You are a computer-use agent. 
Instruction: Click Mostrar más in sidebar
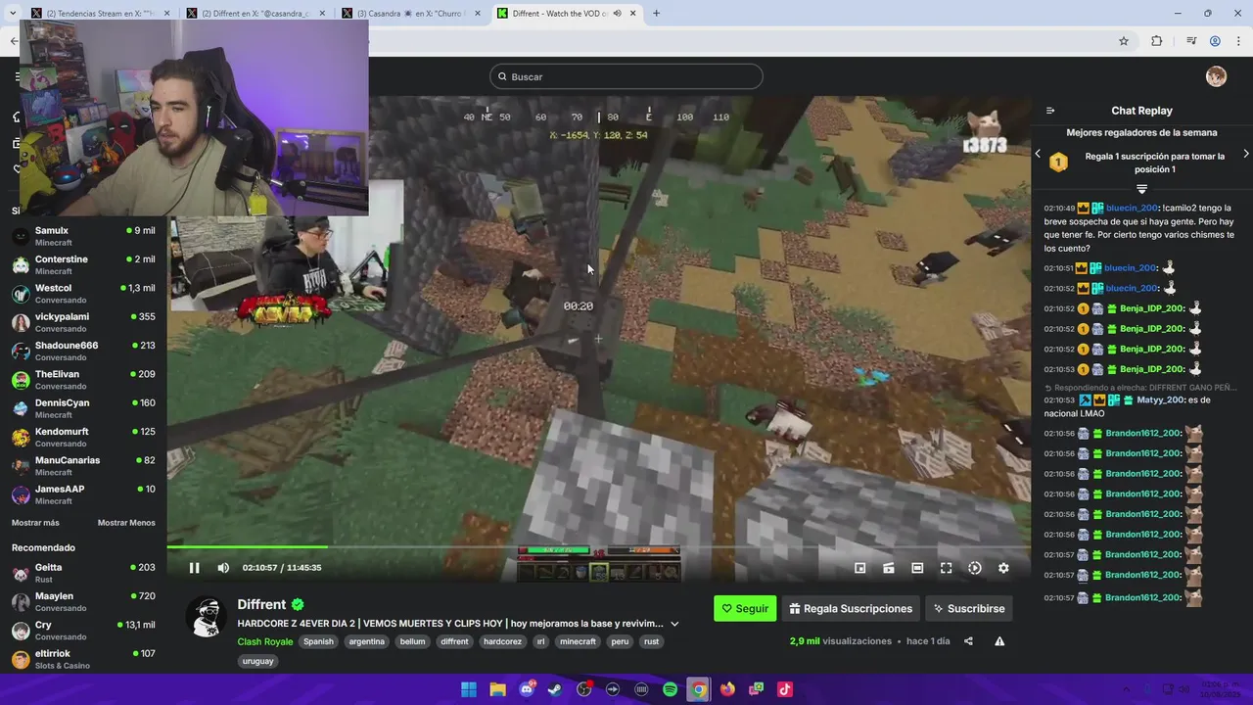click(x=35, y=523)
